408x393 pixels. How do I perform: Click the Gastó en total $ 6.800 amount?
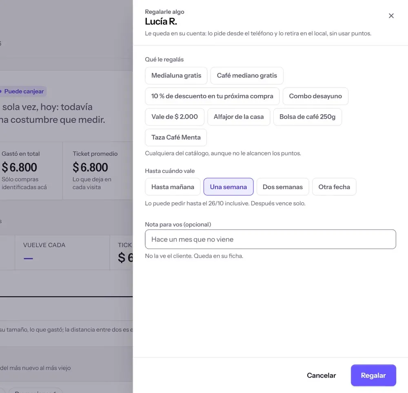pyautogui.click(x=20, y=167)
